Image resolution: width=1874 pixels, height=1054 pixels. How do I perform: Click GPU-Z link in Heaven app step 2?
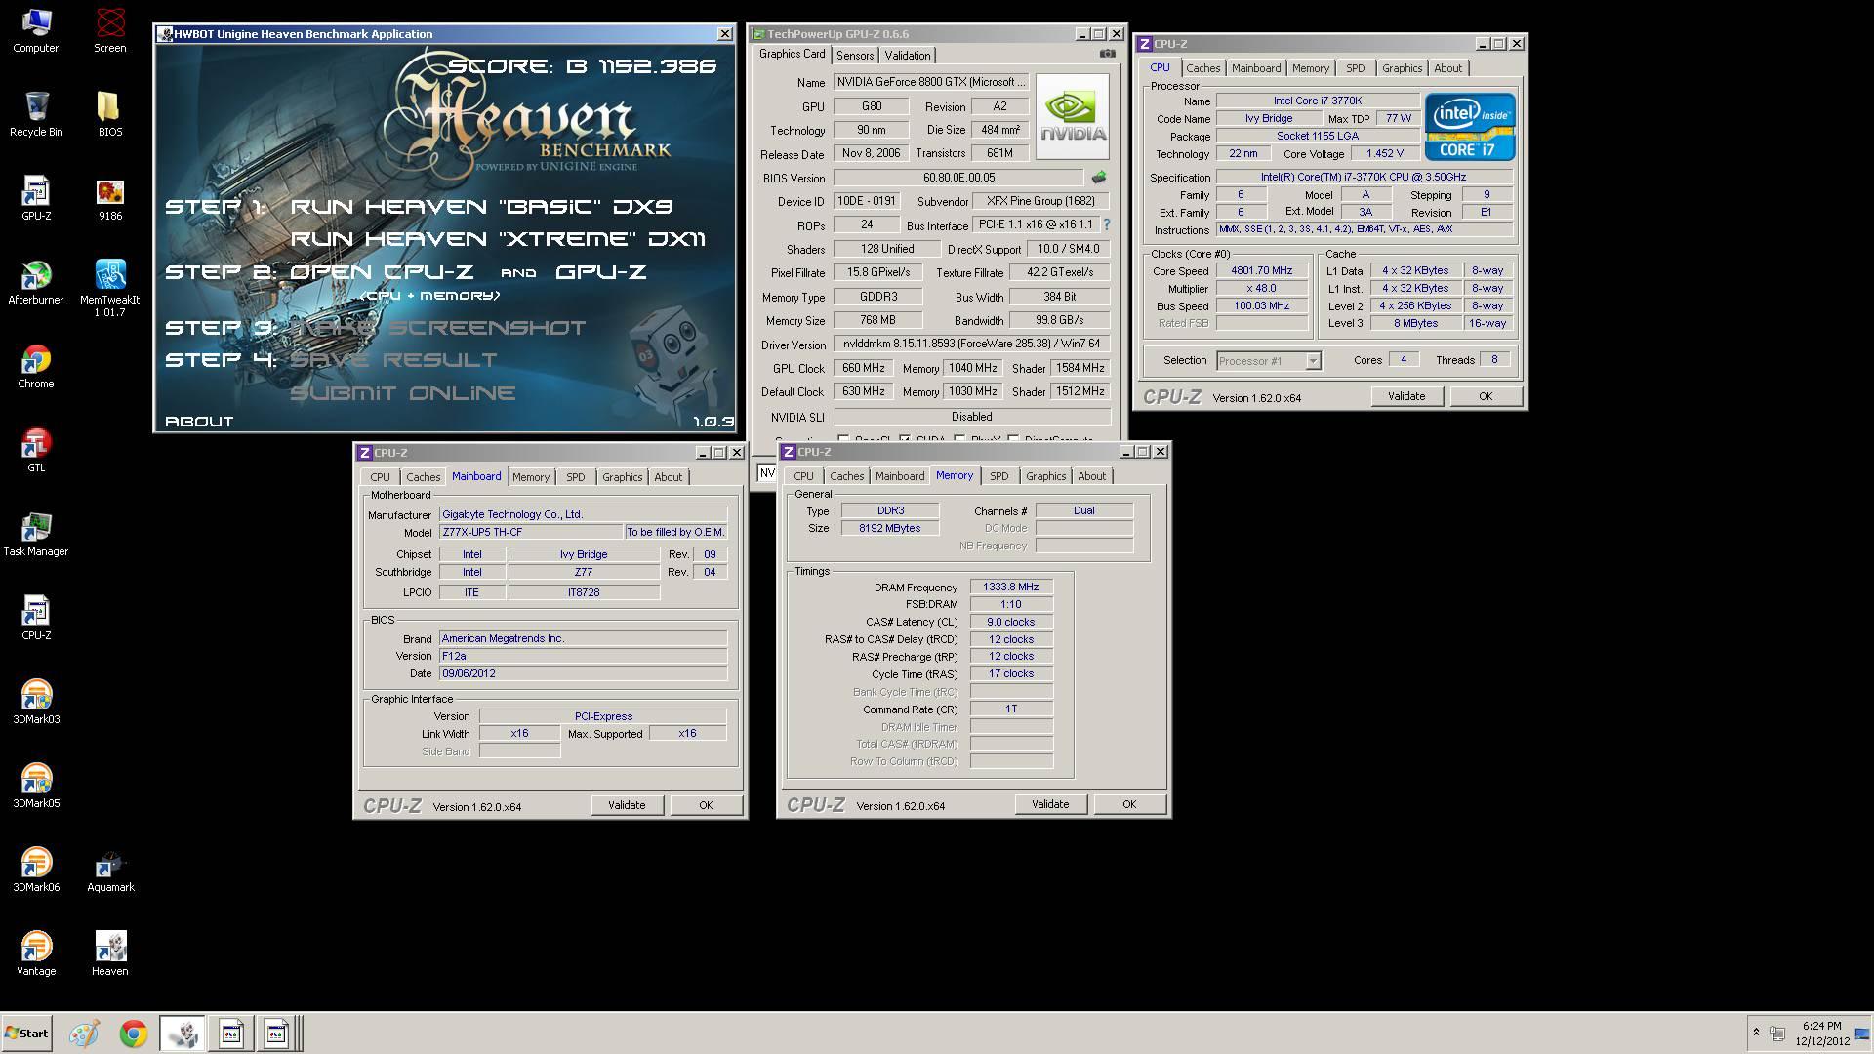pyautogui.click(x=601, y=272)
